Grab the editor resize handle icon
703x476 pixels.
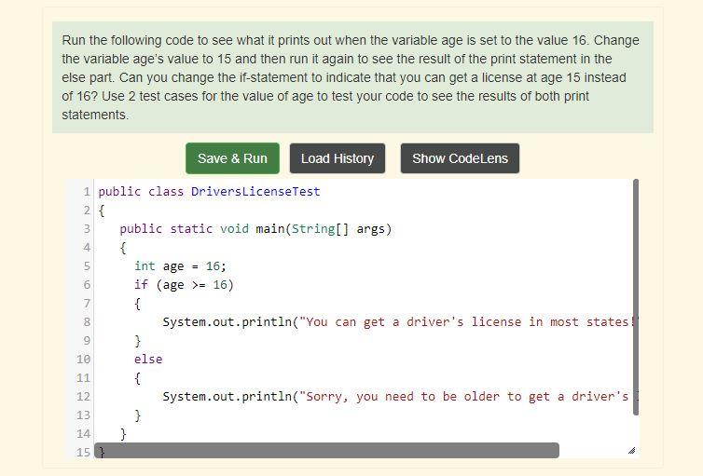click(632, 451)
